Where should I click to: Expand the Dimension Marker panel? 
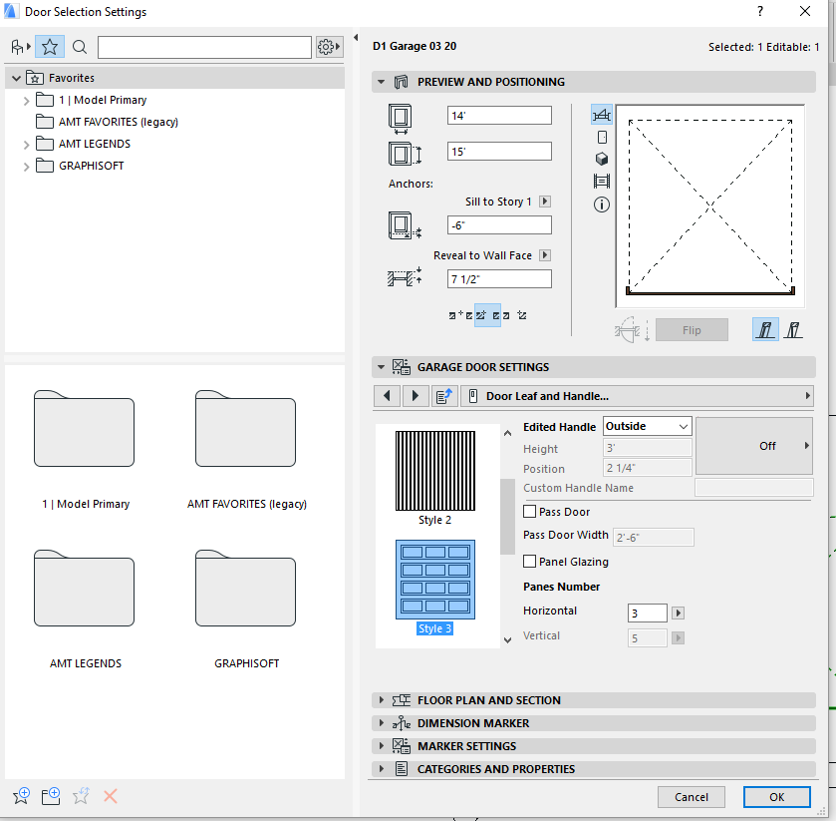pos(381,723)
